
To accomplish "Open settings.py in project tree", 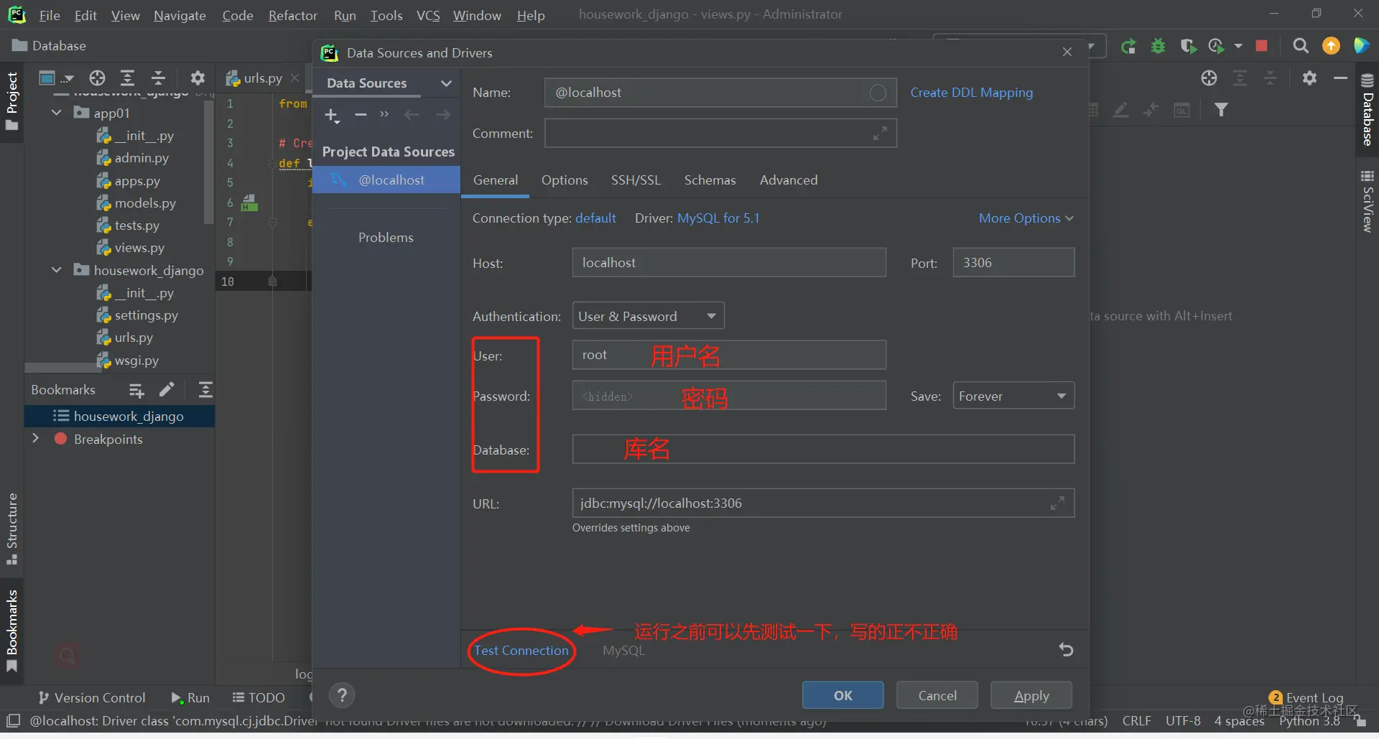I will (146, 315).
